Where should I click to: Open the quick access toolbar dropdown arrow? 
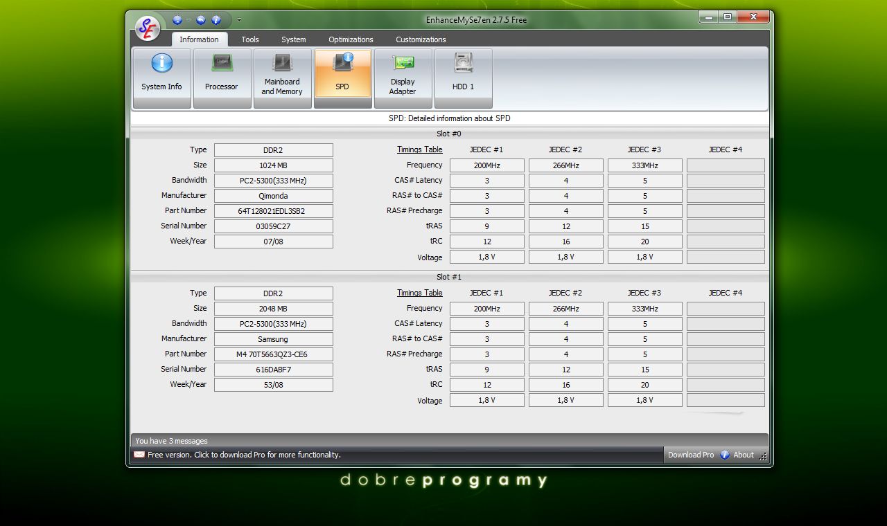[x=239, y=20]
